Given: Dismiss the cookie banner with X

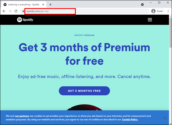Looking at the screenshot, I should (x=165, y=118).
